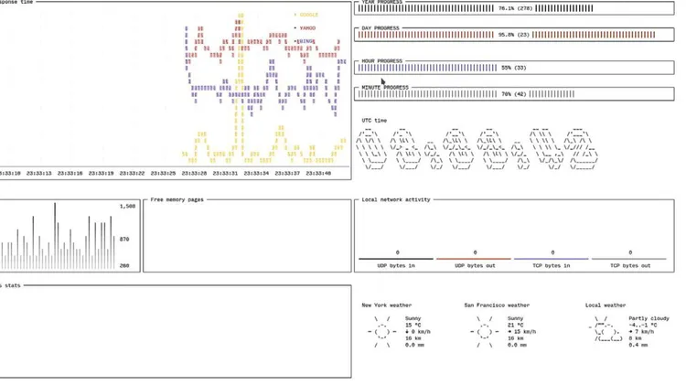The image size is (686, 385).
Task: Click the TCP bytes in label
Action: pyautogui.click(x=552, y=265)
